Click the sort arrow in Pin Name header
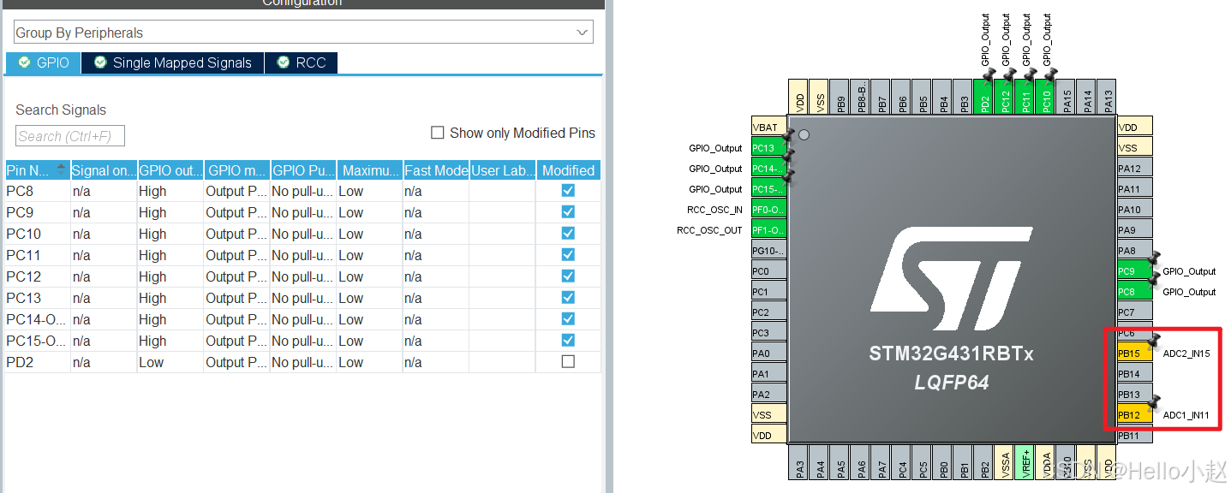The width and height of the screenshot is (1231, 493). (x=61, y=169)
